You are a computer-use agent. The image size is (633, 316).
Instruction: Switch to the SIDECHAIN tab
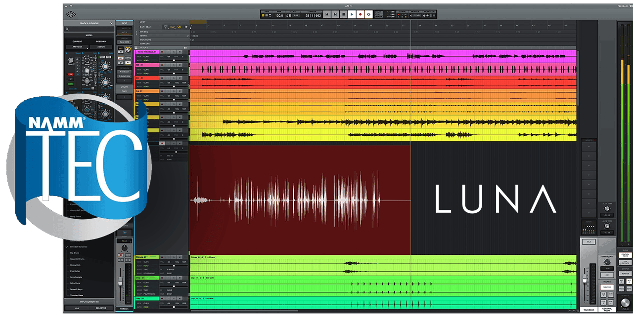[x=101, y=41]
